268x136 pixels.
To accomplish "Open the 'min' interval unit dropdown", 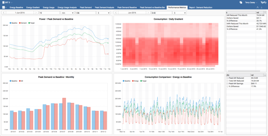I will 67,13.
